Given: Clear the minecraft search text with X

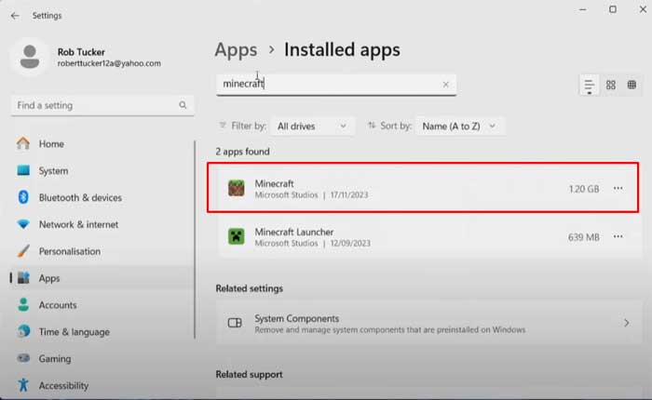Looking at the screenshot, I should [445, 85].
